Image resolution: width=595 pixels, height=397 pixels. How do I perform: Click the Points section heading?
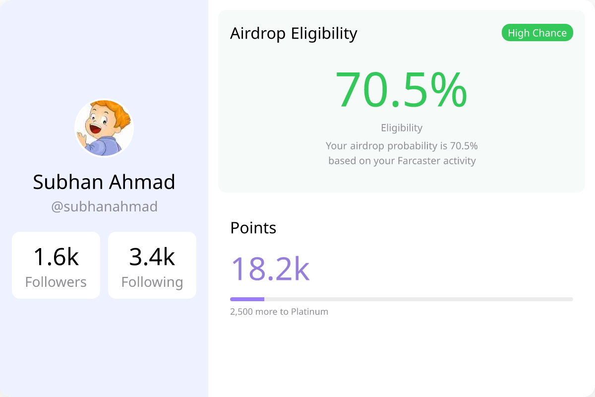click(253, 228)
